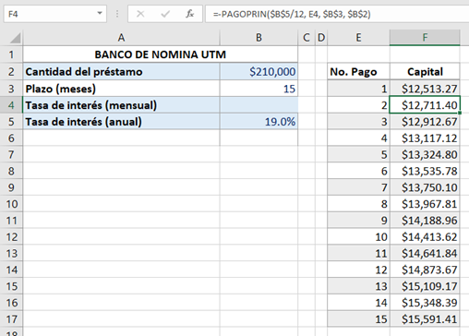
Task: Click the Select All corner triangle
Action: coord(16,38)
